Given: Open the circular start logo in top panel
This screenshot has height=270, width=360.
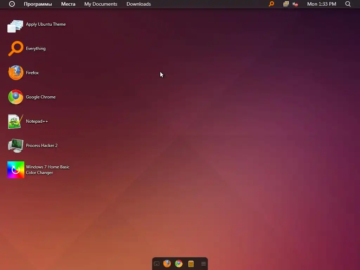Looking at the screenshot, I should (x=12, y=4).
